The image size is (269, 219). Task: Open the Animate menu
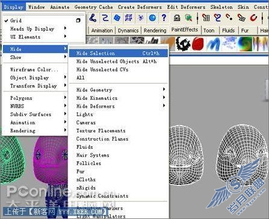click(60, 7)
